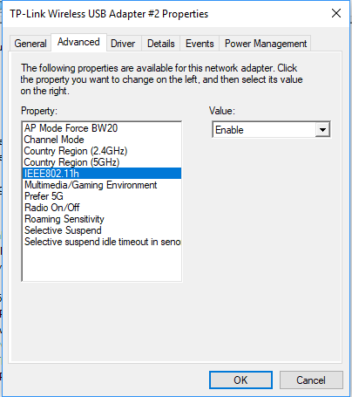Viewport: 352px width, 397px height.
Task: Pick the Prefer 5G property
Action: [x=102, y=196]
